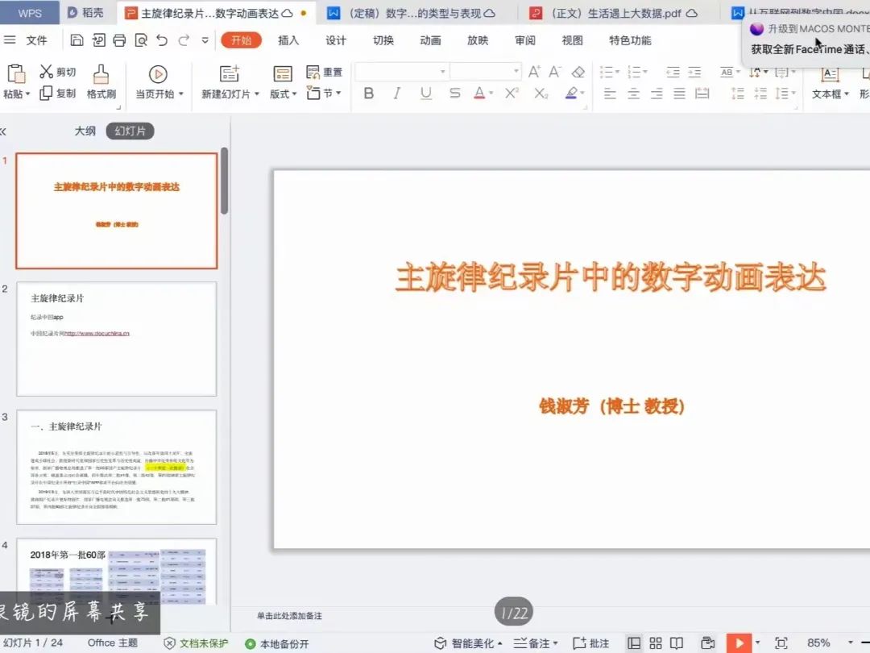Select the 大纲 outline panel tab

[85, 131]
